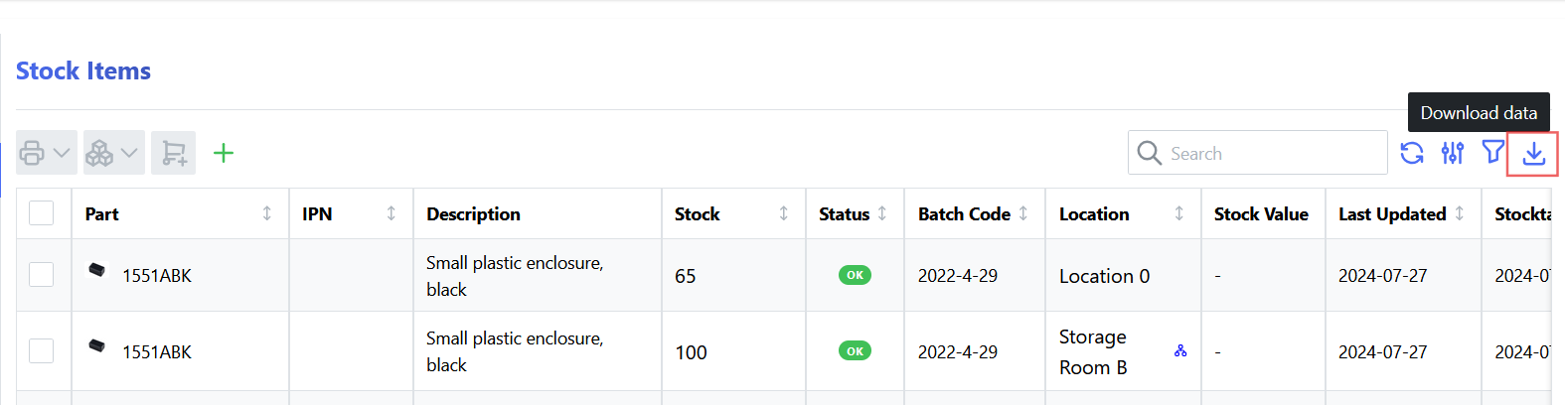Click the green add stock item plus
This screenshot has height=405, width=1565.
[x=224, y=153]
